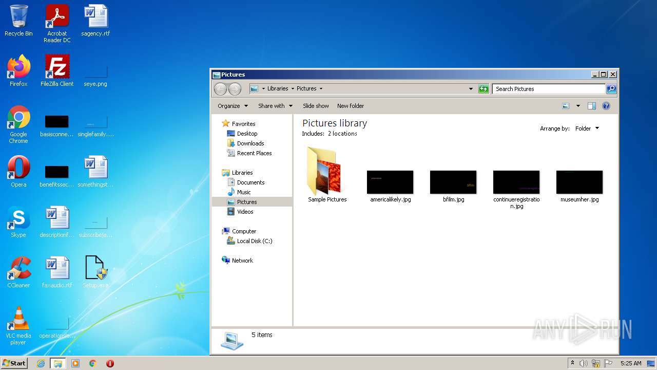Click Show desktop button at taskbar end

click(652, 363)
